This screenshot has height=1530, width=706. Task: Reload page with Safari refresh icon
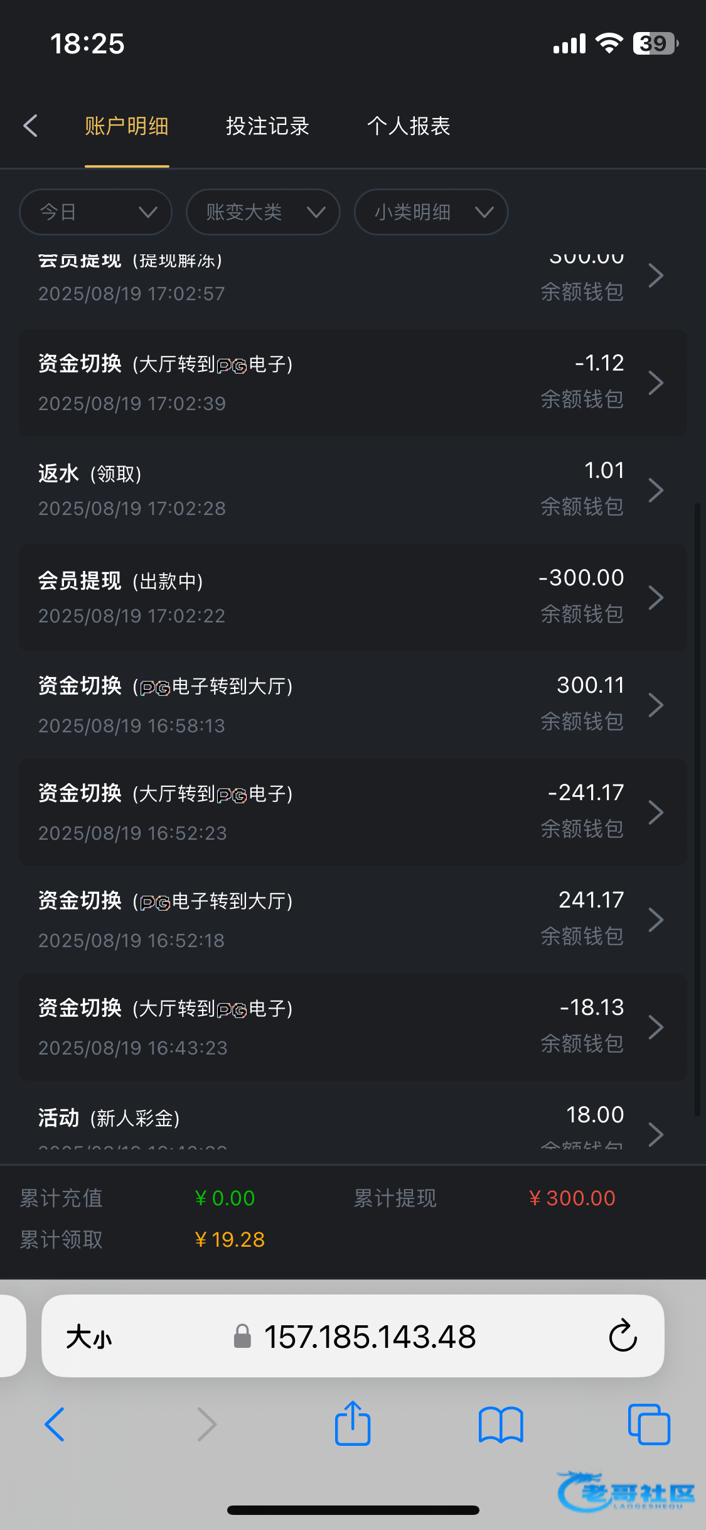[x=623, y=1336]
